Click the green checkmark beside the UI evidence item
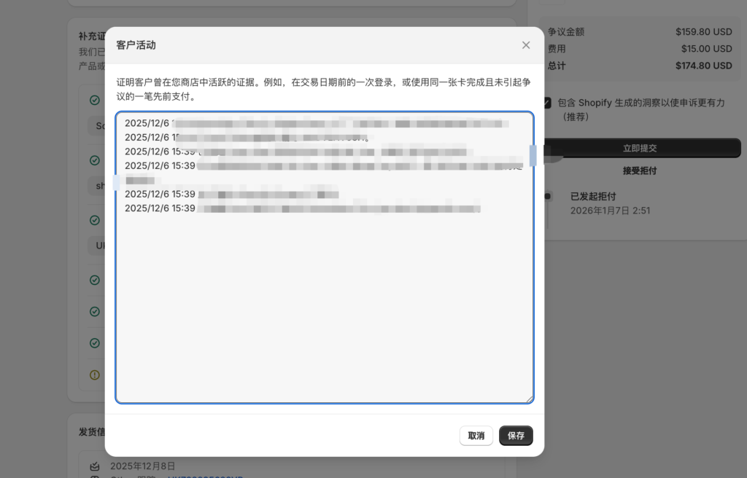Screen dimensions: 747x478 pyautogui.click(x=94, y=220)
